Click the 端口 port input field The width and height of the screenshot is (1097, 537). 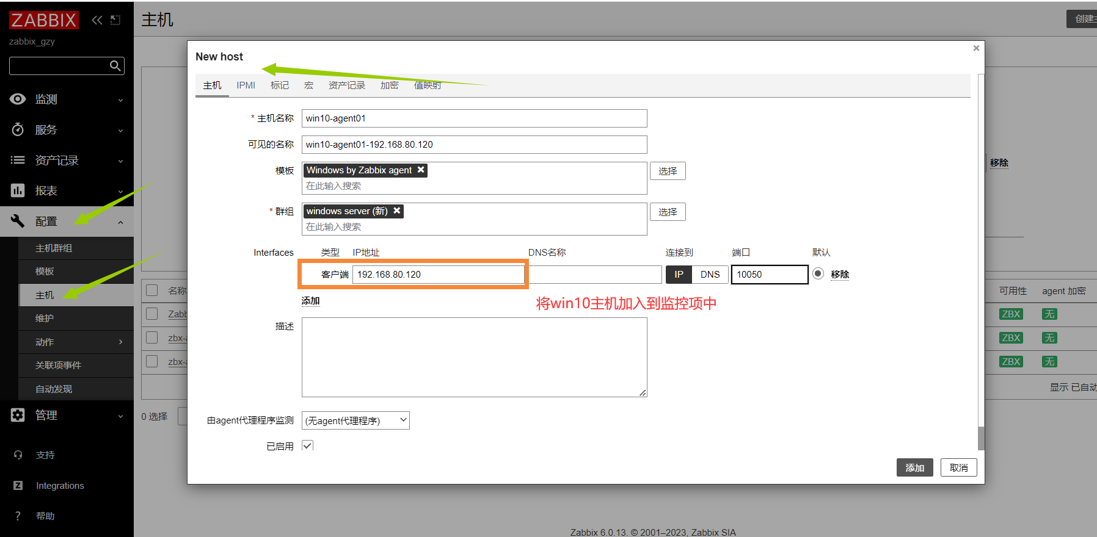[770, 275]
